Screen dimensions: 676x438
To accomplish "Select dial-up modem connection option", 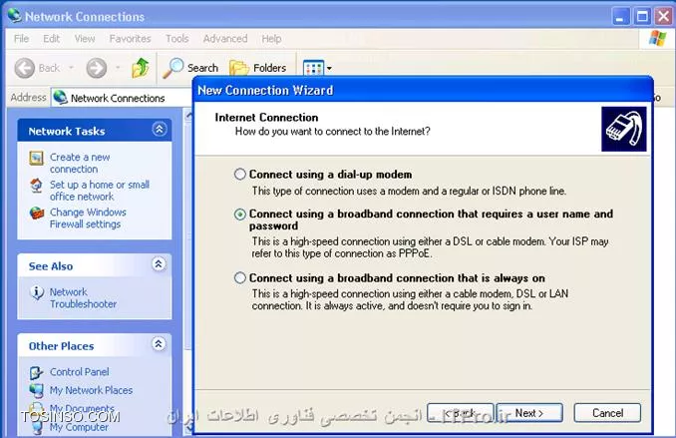I will click(x=240, y=175).
